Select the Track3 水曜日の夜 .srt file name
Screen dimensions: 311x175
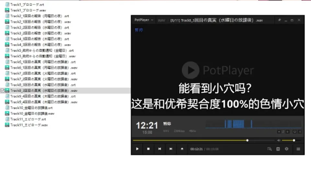[40, 27]
